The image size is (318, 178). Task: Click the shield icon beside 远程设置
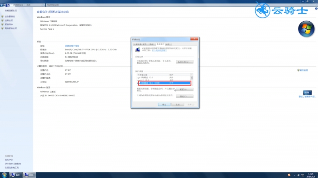pos(2,21)
